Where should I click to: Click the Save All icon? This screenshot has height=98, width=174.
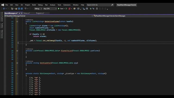point(22,9)
